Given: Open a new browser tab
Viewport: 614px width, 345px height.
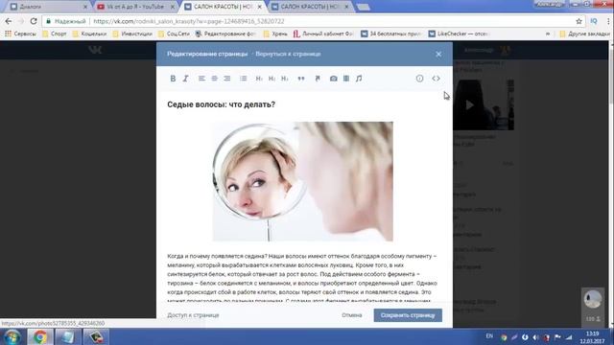Looking at the screenshot, I should pos(363,7).
